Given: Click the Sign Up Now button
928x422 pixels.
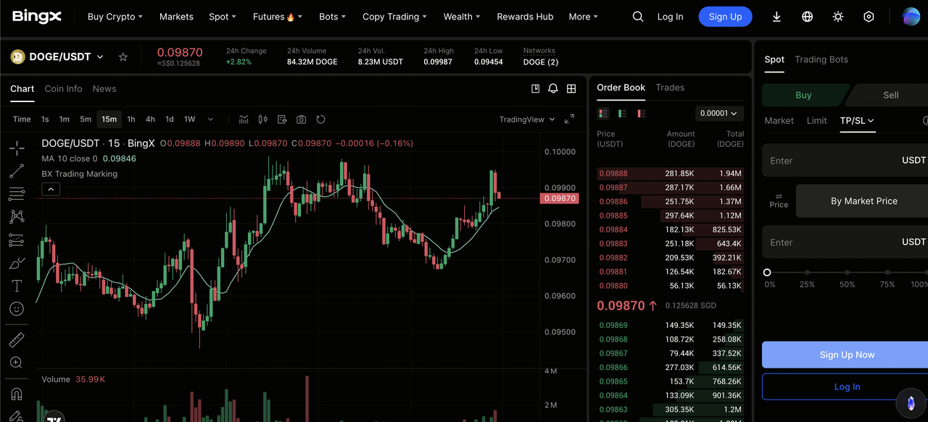Looking at the screenshot, I should click(846, 355).
